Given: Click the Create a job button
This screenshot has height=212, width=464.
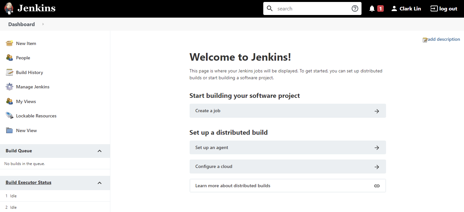Looking at the screenshot, I should point(288,111).
